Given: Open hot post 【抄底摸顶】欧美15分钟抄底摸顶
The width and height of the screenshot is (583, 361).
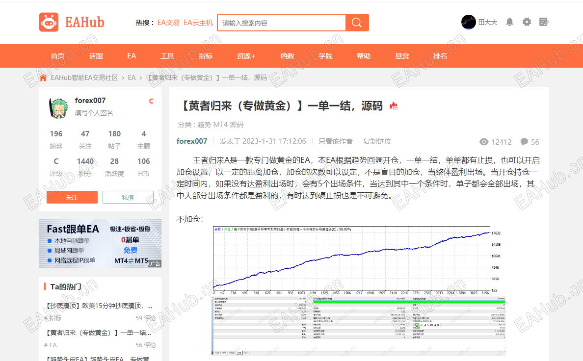Looking at the screenshot, I should [x=99, y=306].
